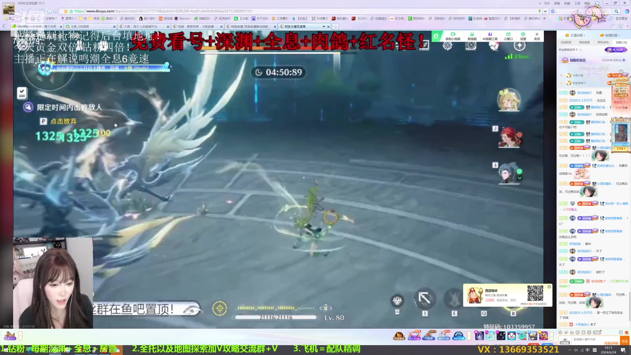Screen dimensions: 631x355
Task: Click the 成为钻粉 button
Action: (616, 50)
